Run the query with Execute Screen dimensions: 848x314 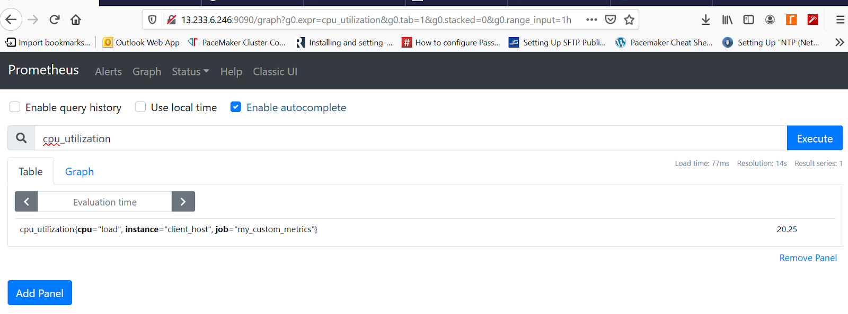[x=815, y=138]
